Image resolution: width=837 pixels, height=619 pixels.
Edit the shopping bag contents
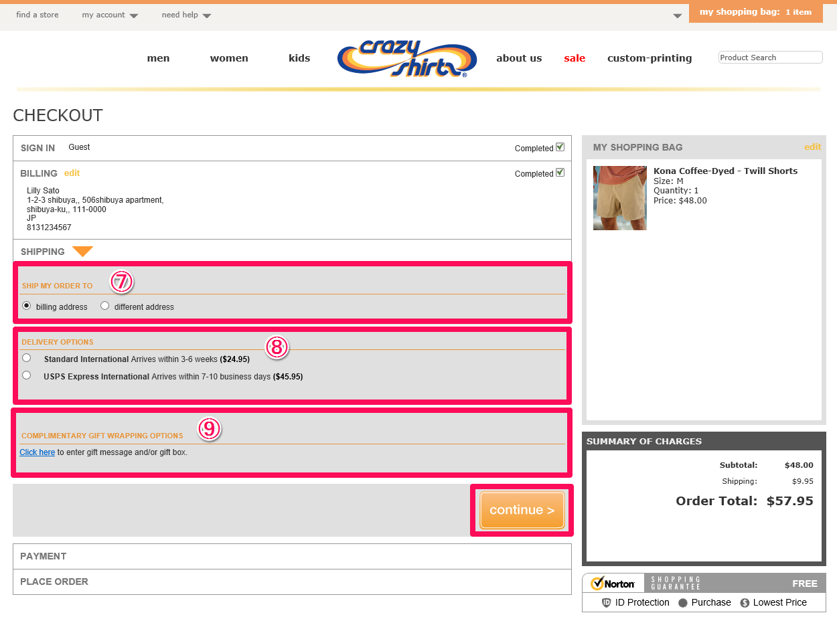pyautogui.click(x=812, y=147)
